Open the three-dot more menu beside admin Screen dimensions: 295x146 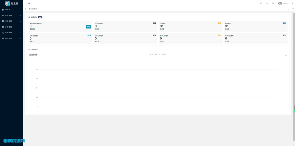(x=292, y=3)
